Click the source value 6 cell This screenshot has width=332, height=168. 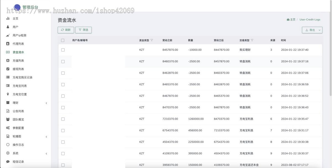271,119
